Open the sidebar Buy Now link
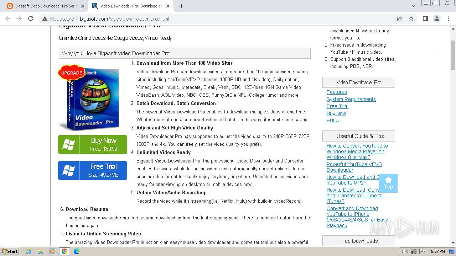456x256 pixels. point(336,113)
